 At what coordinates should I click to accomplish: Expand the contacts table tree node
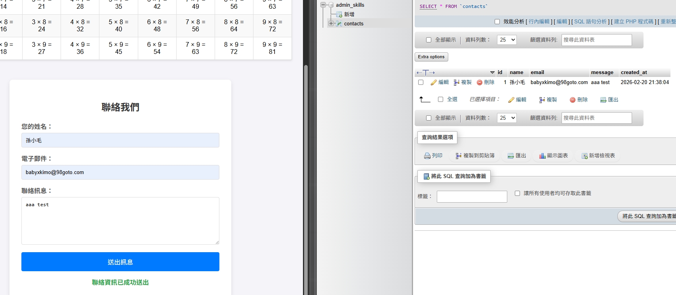click(x=331, y=23)
